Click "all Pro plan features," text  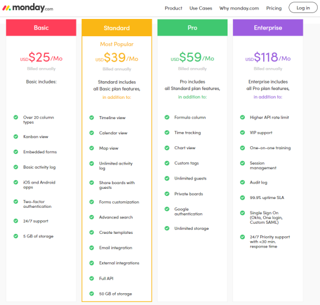coord(268,89)
